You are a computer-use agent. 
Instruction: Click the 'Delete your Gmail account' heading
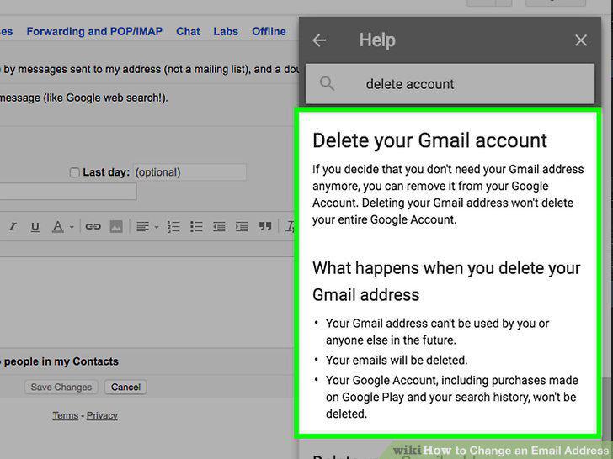[429, 140]
